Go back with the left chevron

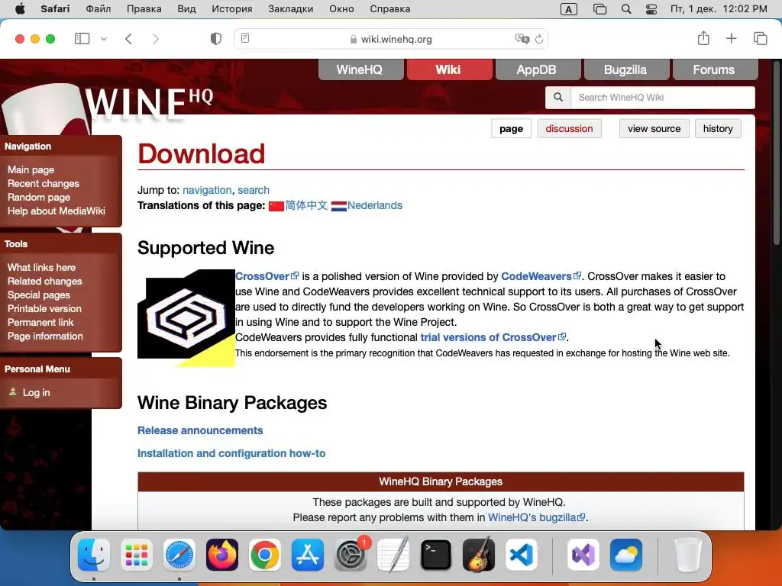(x=128, y=39)
